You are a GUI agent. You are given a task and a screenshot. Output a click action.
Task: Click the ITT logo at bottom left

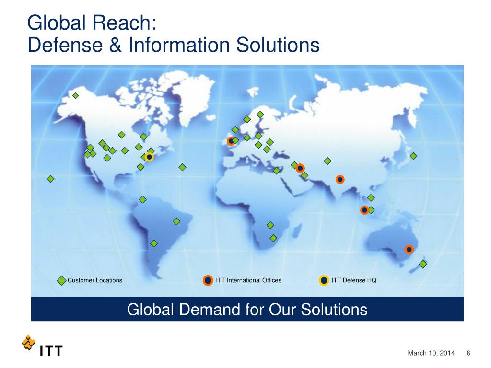(42, 346)
